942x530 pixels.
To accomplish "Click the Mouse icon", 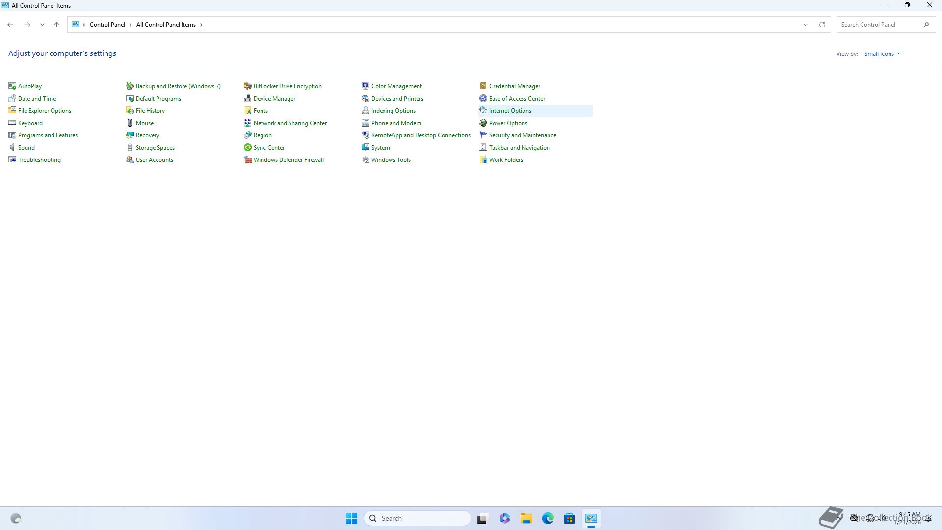I will [130, 123].
